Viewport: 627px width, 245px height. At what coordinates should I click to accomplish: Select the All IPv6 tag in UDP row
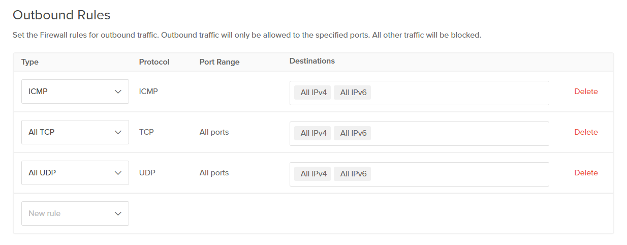pyautogui.click(x=352, y=174)
